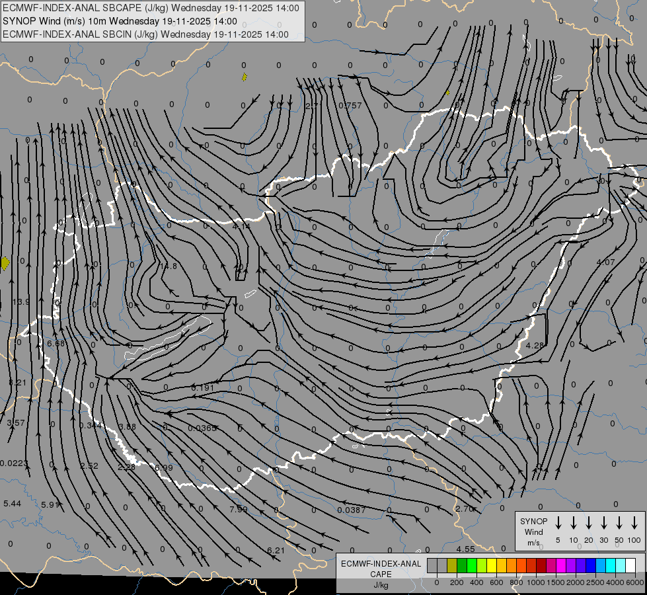The width and height of the screenshot is (647, 595).
Task: Click the 14.8 CAPE value on map
Action: coord(169,266)
